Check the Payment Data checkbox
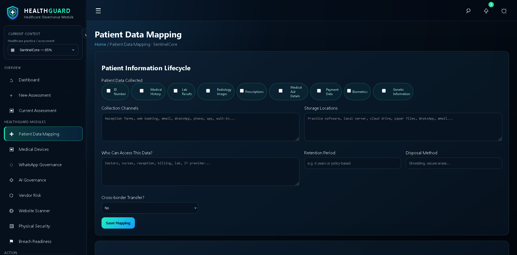 point(319,91)
